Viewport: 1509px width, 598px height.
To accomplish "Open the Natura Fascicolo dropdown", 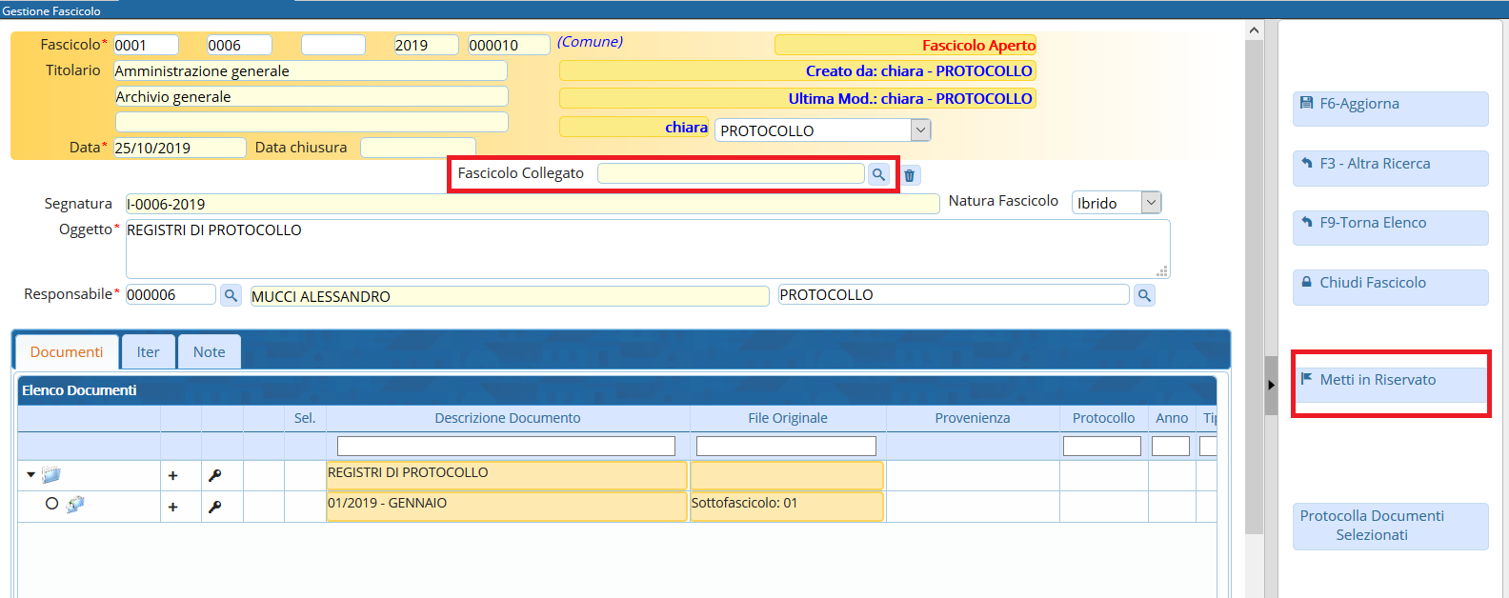I will click(x=1151, y=203).
